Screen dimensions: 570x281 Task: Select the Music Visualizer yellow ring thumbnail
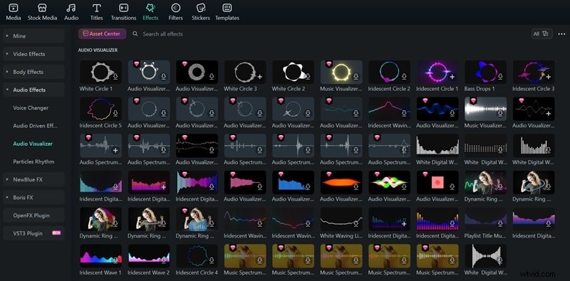tap(341, 72)
